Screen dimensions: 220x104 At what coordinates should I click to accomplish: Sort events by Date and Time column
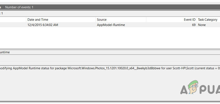[x=61, y=20]
